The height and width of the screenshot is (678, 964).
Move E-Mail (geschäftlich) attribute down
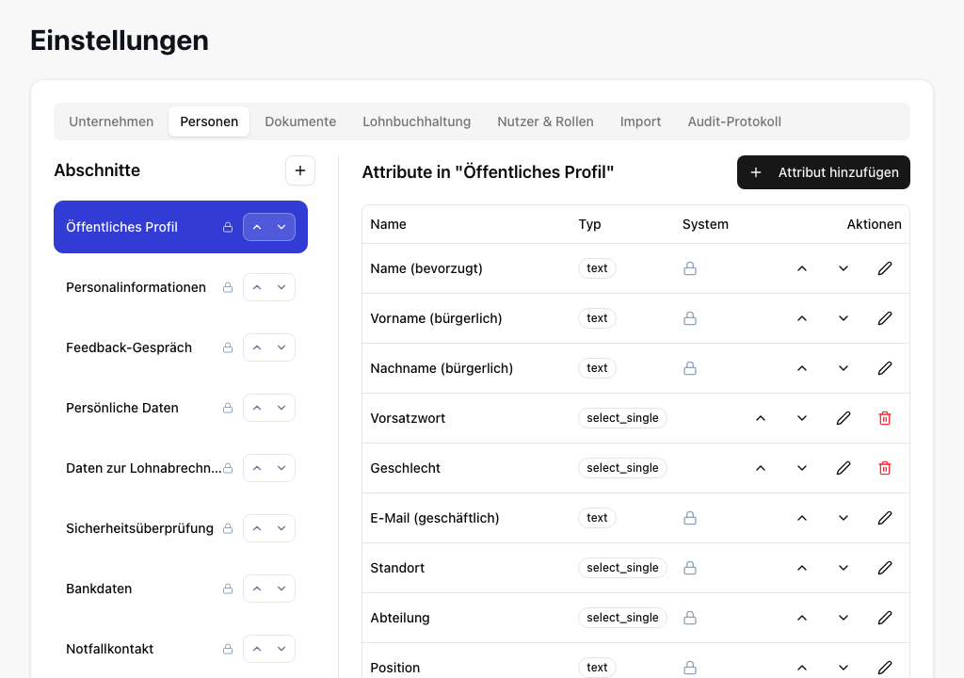pos(843,518)
